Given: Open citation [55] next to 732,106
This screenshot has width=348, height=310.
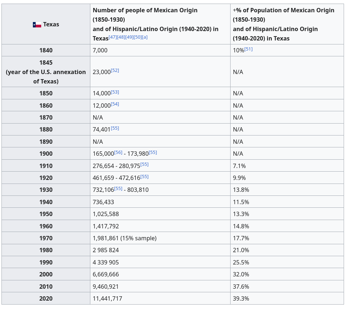Looking at the screenshot, I should pos(118,189).
